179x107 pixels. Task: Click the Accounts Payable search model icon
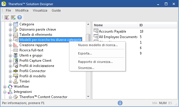point(96,31)
